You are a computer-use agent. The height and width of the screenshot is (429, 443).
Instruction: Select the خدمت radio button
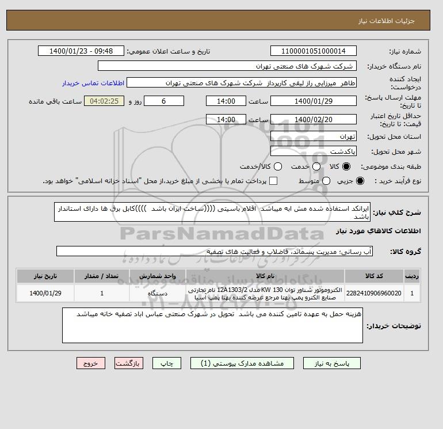coord(316,166)
